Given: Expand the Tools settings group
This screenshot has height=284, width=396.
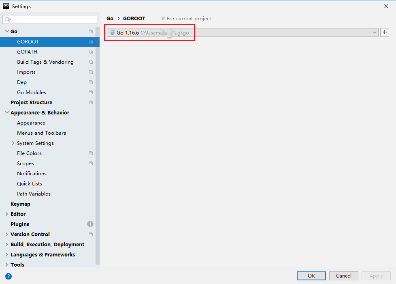Looking at the screenshot, I should tap(7, 265).
